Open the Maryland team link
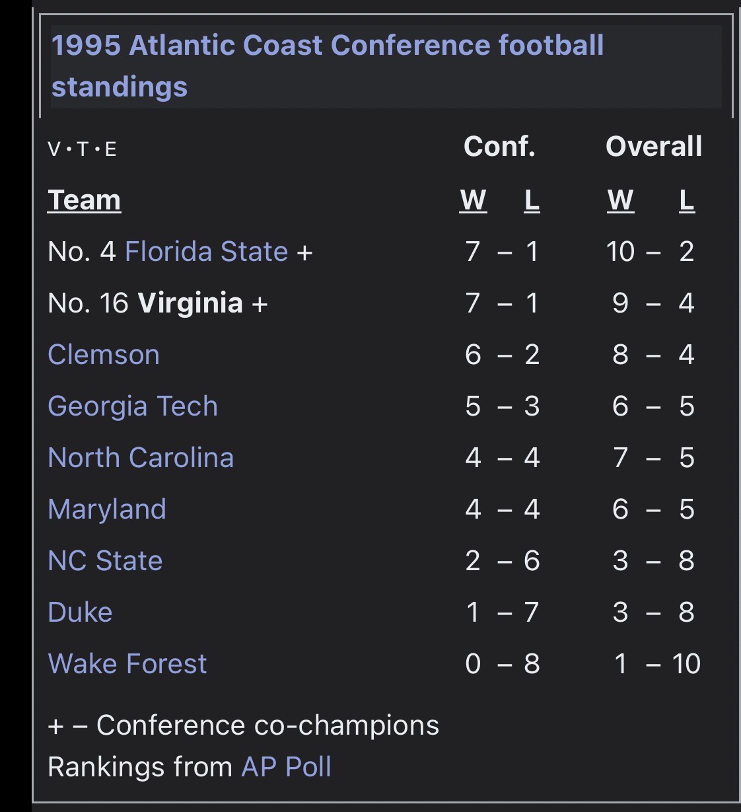The width and height of the screenshot is (741, 812). [x=107, y=509]
